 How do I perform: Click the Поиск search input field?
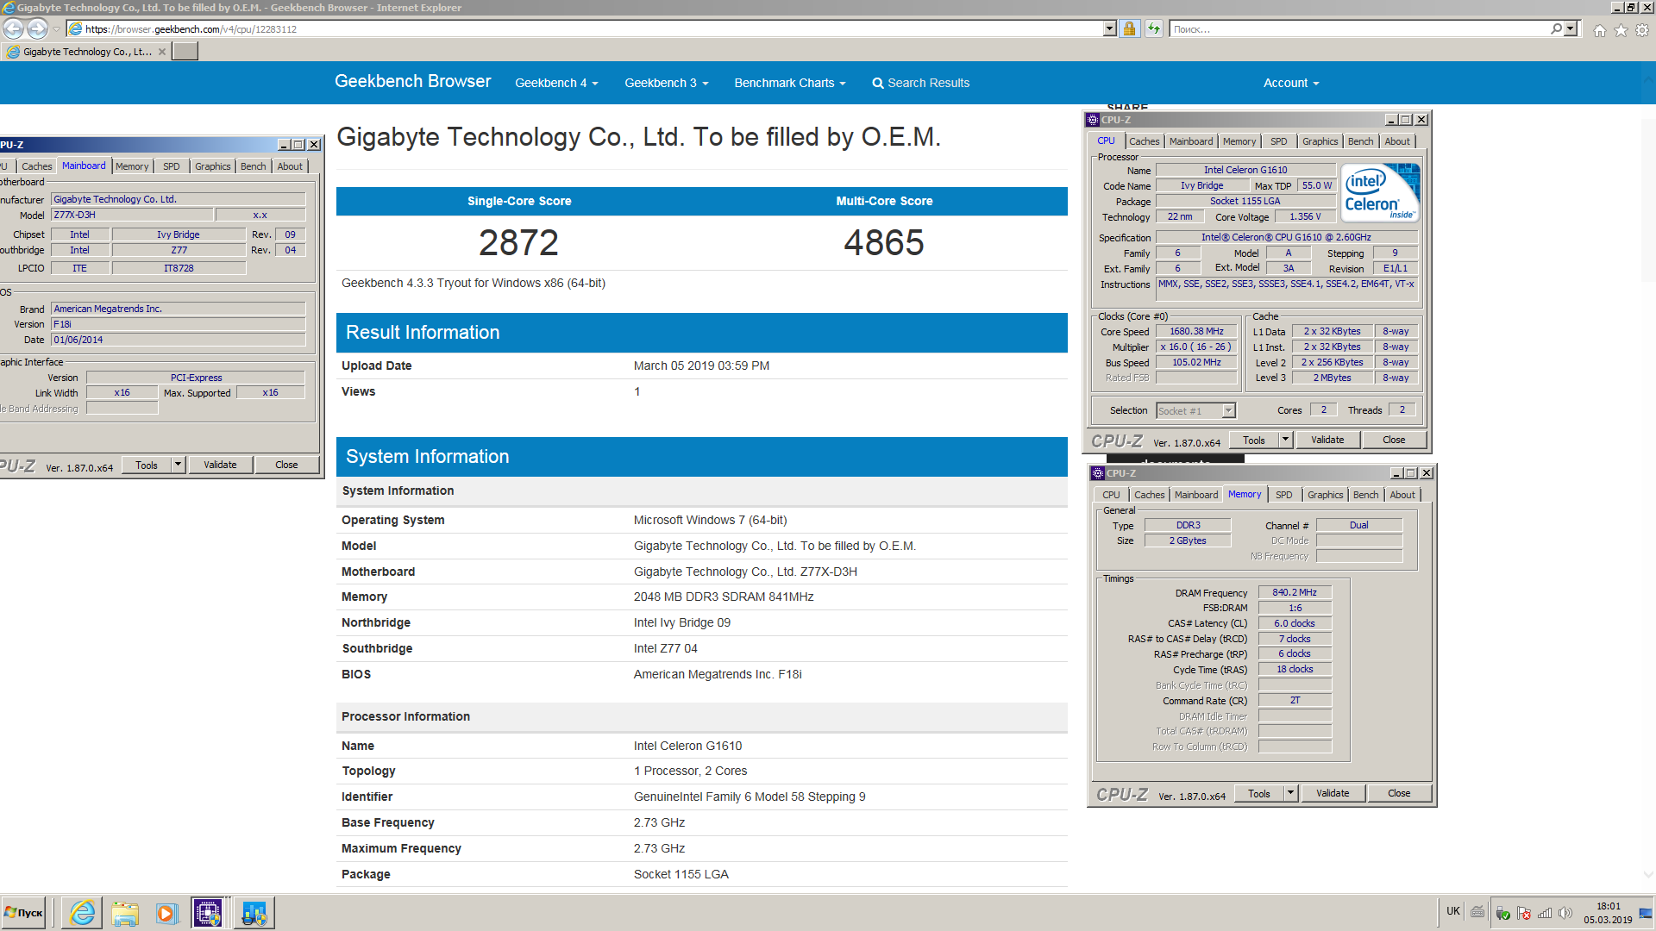coord(1359,28)
